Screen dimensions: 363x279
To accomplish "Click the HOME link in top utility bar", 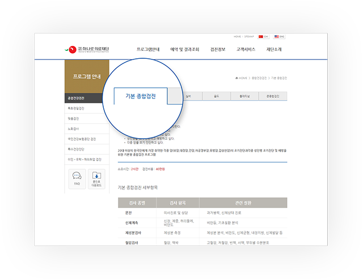I will [x=237, y=36].
